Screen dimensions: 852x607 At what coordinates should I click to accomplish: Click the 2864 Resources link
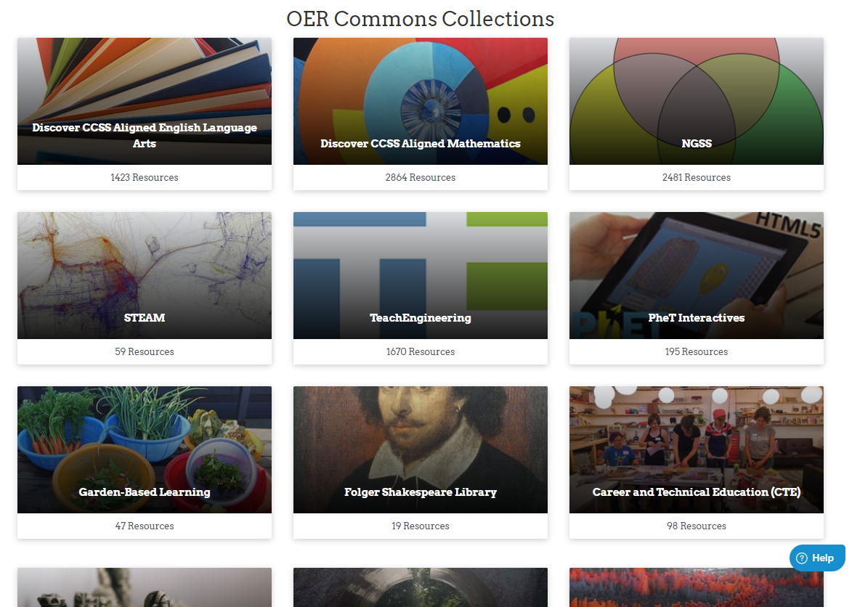pyautogui.click(x=421, y=178)
